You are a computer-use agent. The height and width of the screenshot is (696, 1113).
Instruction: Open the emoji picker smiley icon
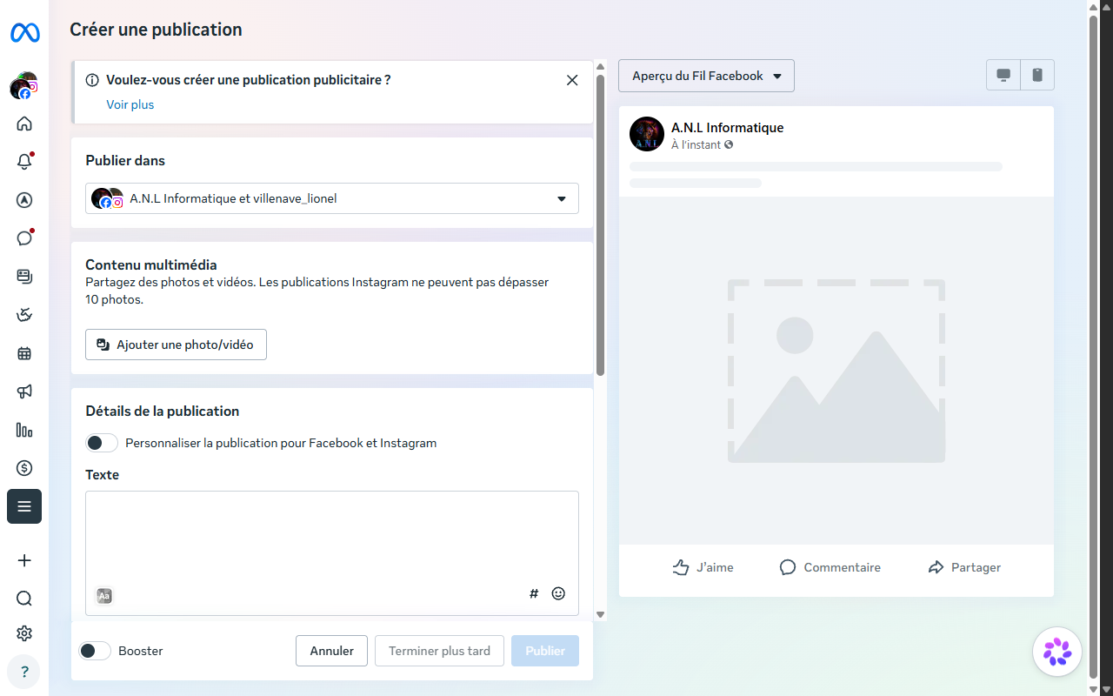pyautogui.click(x=558, y=594)
